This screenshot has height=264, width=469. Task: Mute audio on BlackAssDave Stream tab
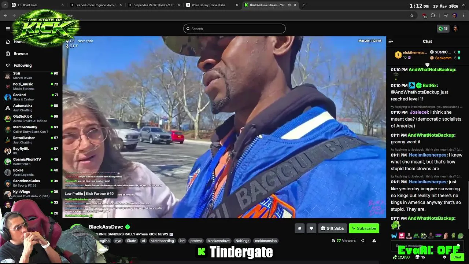tap(289, 5)
